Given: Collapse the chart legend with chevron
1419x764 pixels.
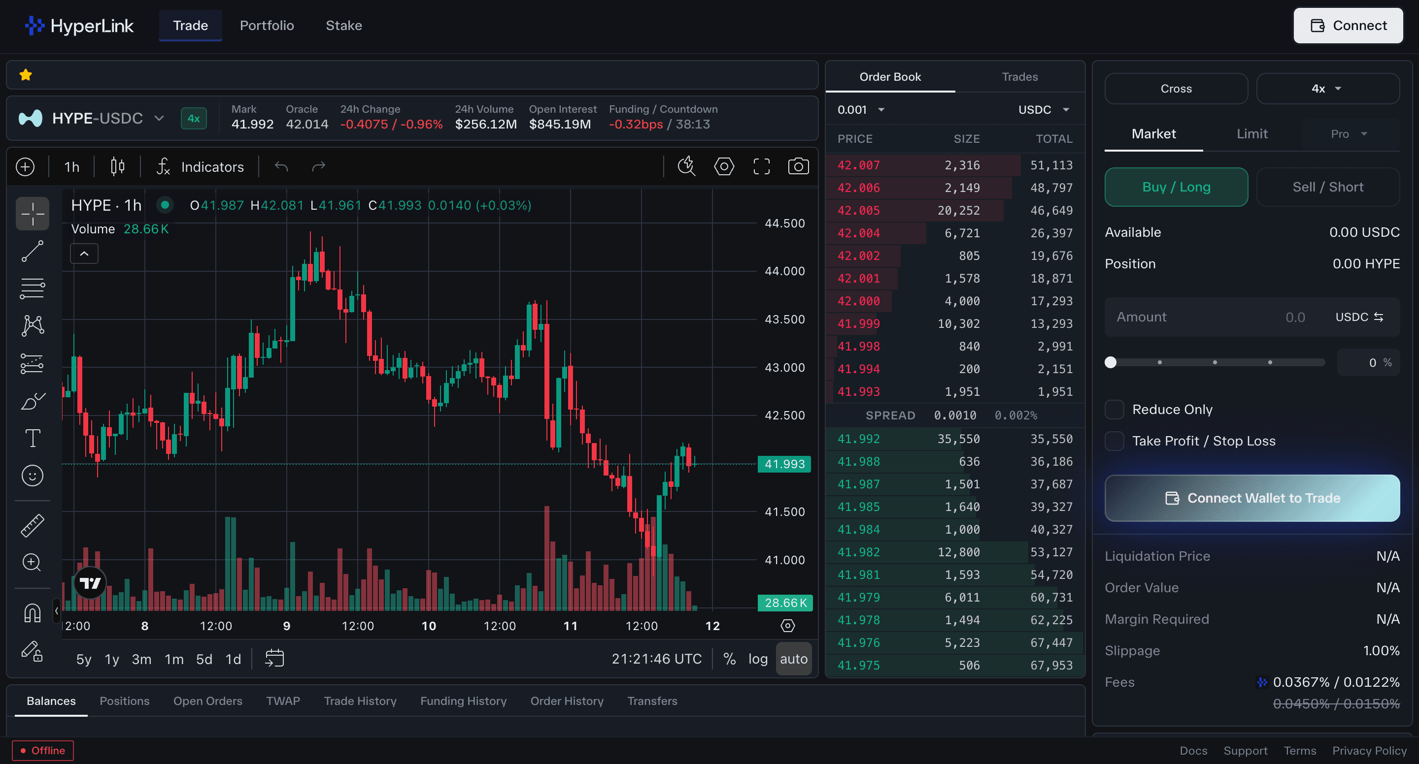Looking at the screenshot, I should 84,254.
